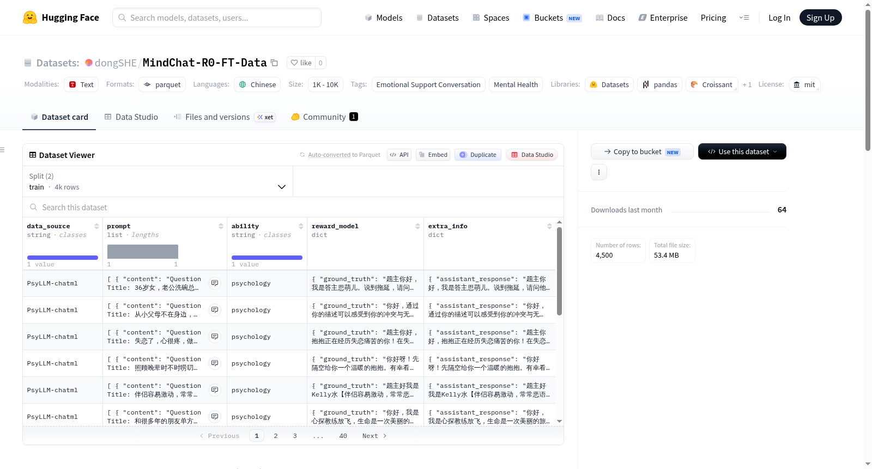
Task: Open Buckets in top navigation
Action: [x=552, y=17]
